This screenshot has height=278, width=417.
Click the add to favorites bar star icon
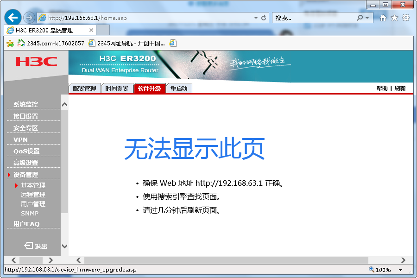click(10, 43)
